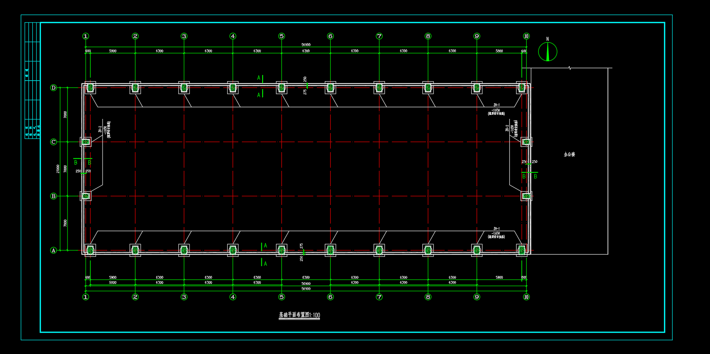710x354 pixels.
Task: Select top axis bubble number 6
Action: 330,36
